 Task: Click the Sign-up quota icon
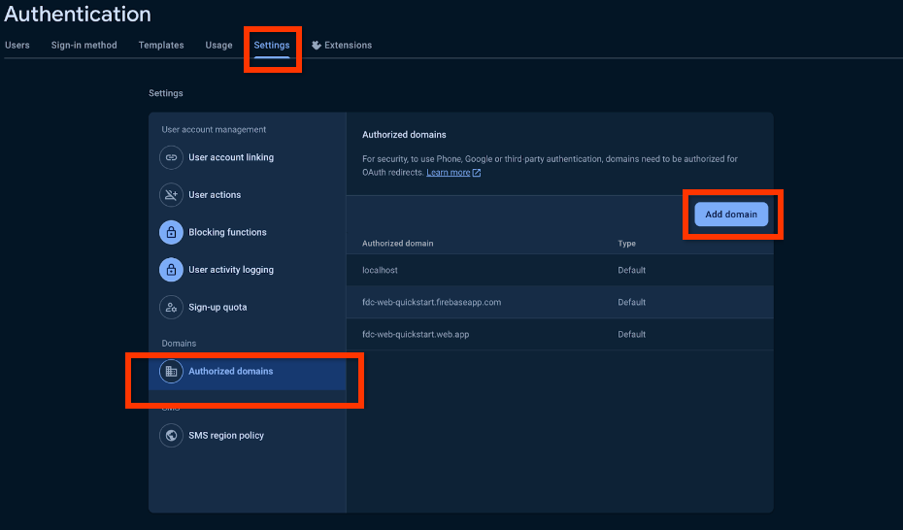pos(171,308)
